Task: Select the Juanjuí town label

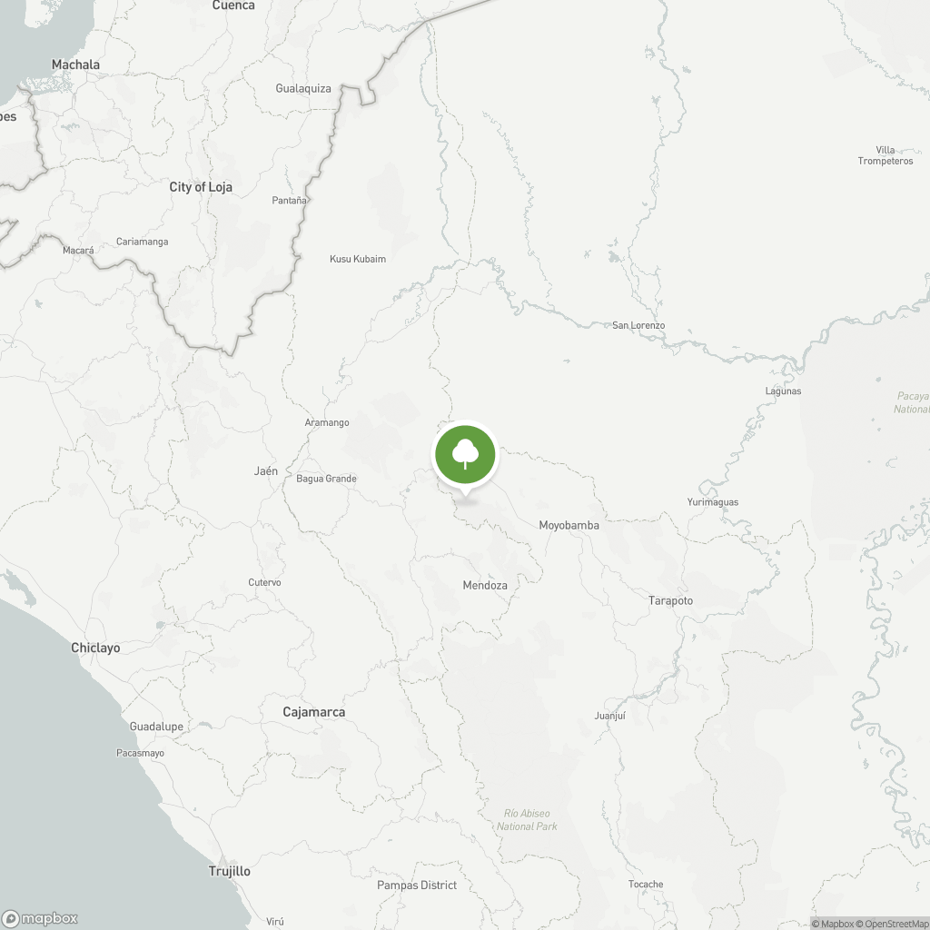Action: 609,716
